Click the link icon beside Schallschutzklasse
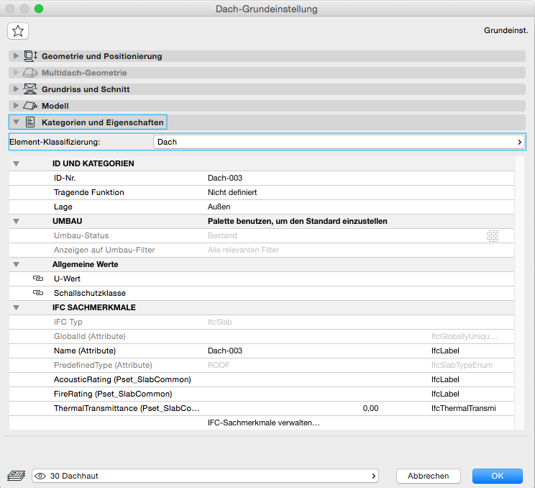The width and height of the screenshot is (535, 488). tap(38, 293)
